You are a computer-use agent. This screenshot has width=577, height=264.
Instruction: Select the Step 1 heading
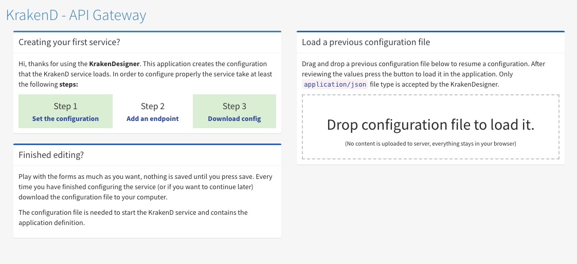[65, 106]
